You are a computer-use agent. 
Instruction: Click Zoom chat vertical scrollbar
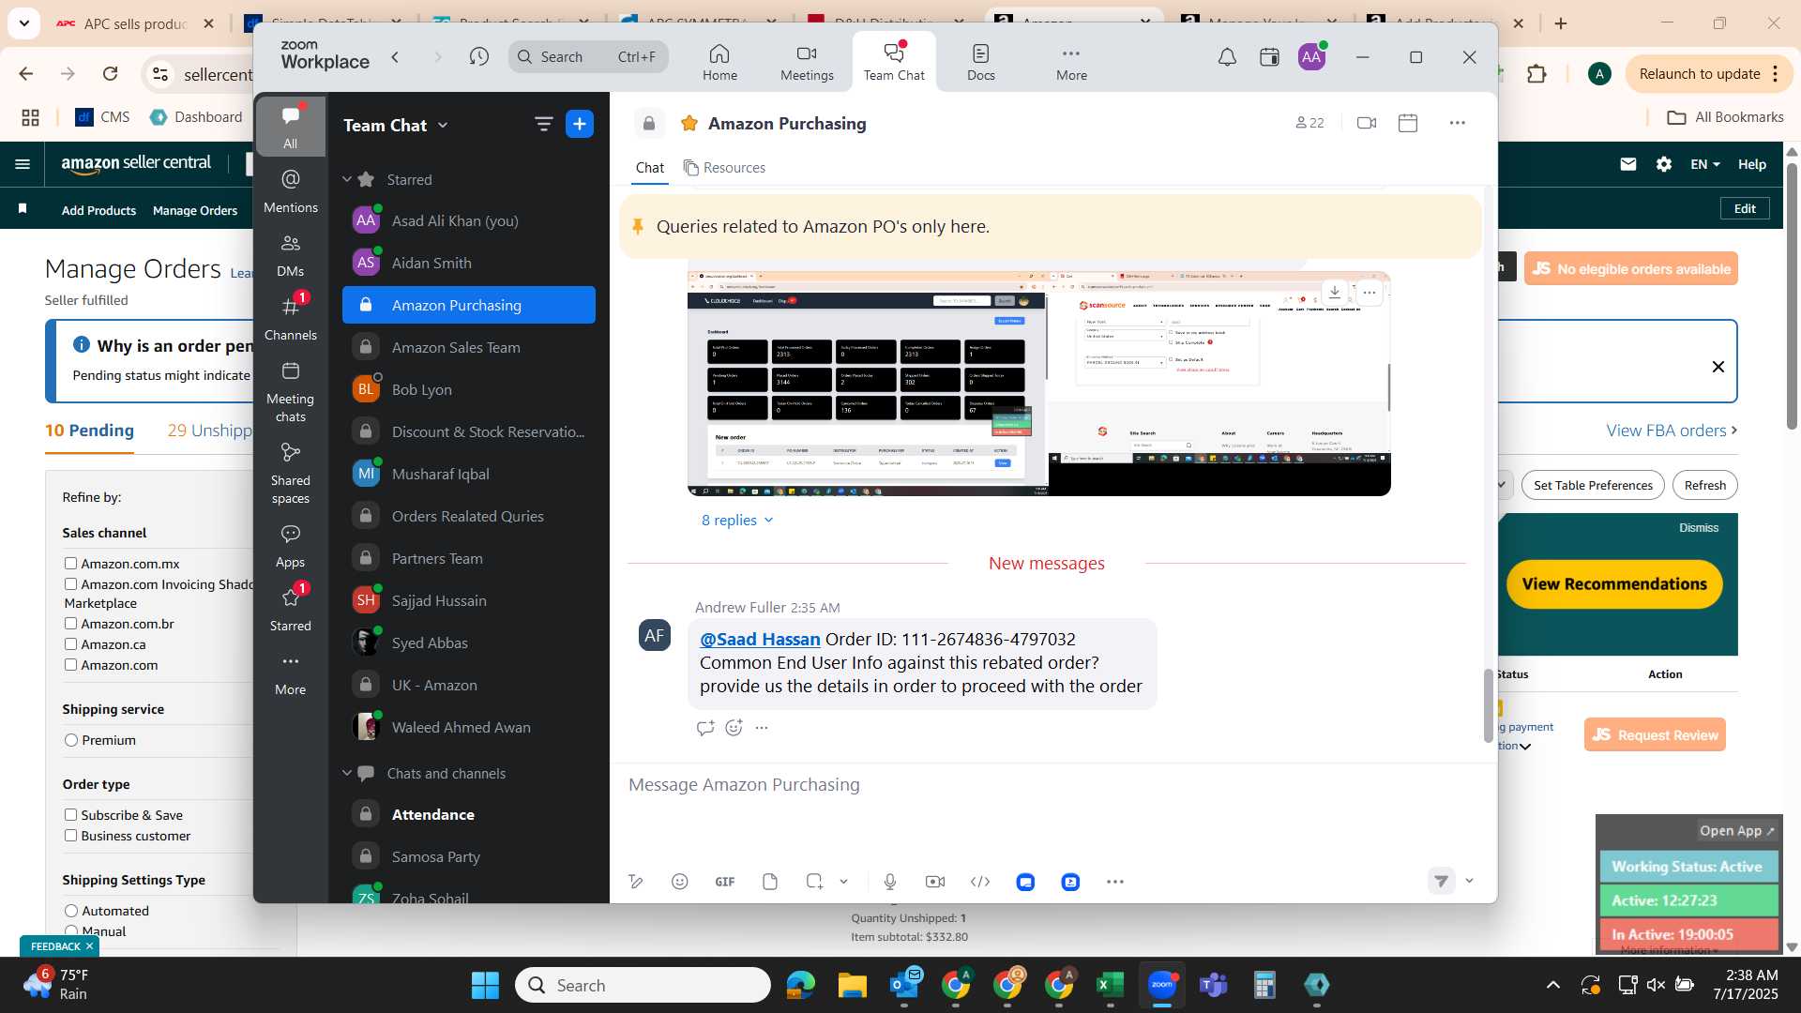click(1488, 705)
